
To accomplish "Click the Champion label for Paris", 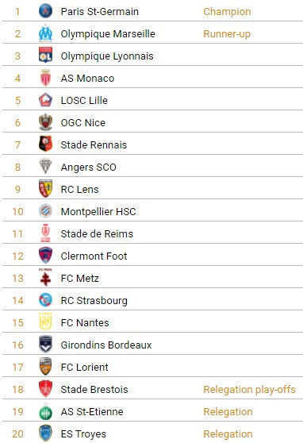I will point(227,12).
